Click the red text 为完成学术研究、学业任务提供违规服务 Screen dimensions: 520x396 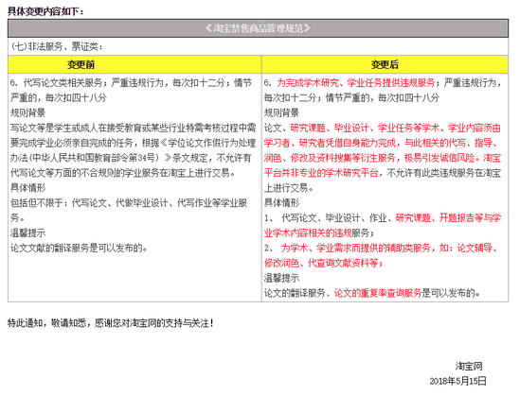356,83
